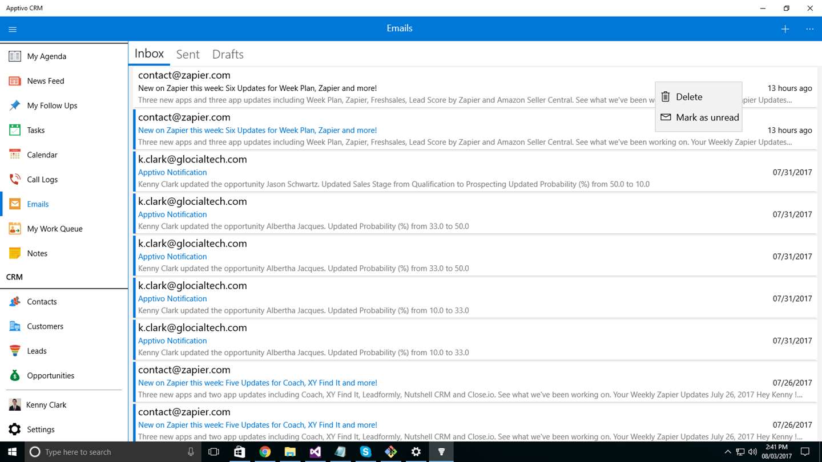Show hidden system tray icons
The height and width of the screenshot is (462, 822).
[x=727, y=452]
